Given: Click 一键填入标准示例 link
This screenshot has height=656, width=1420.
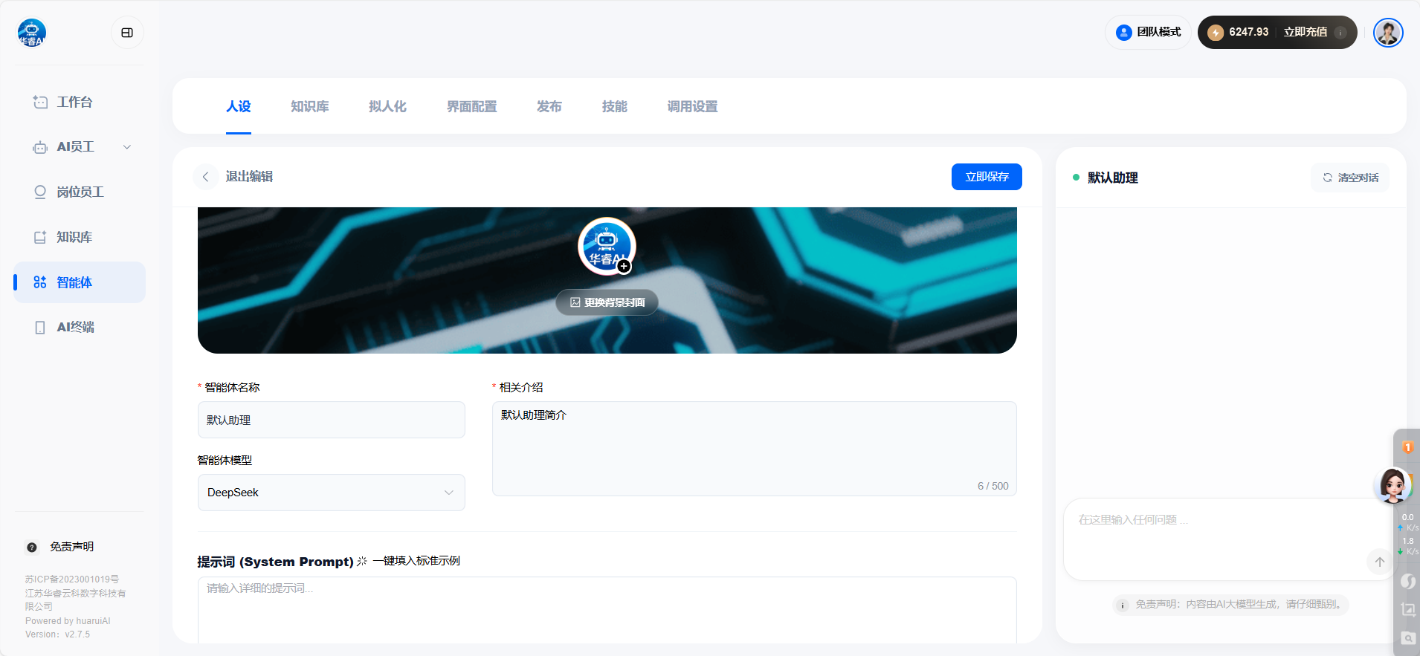Looking at the screenshot, I should click(x=416, y=561).
